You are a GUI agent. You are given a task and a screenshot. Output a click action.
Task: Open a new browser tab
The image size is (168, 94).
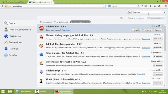pos(56,2)
